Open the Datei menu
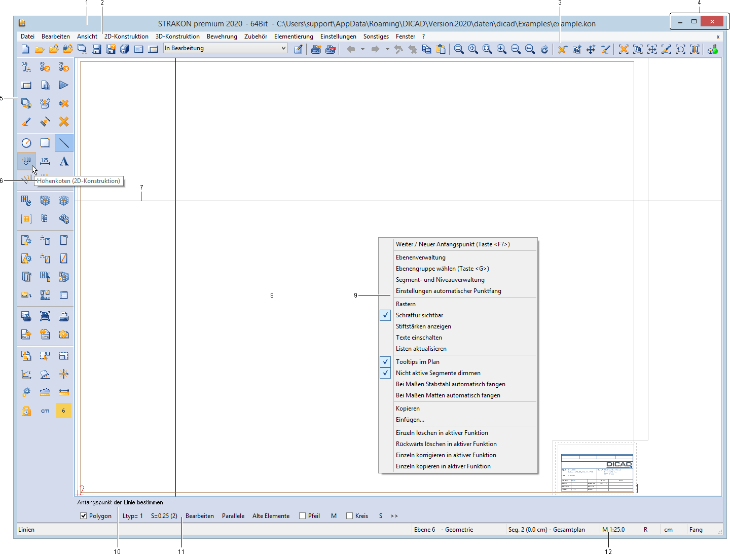The height and width of the screenshot is (554, 730). [x=27, y=36]
